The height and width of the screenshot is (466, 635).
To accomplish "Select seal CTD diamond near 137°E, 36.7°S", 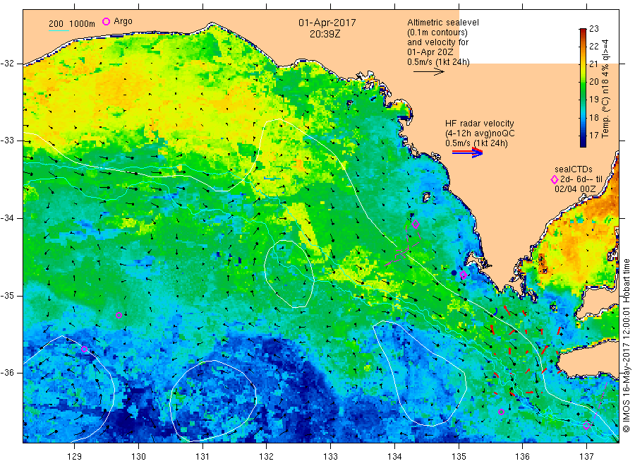I will (586, 426).
